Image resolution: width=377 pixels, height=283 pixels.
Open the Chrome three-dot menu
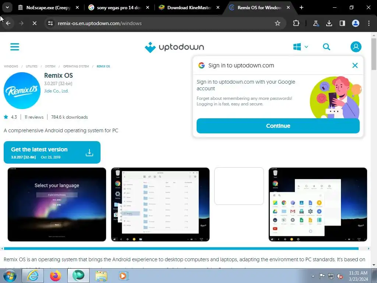tap(369, 23)
